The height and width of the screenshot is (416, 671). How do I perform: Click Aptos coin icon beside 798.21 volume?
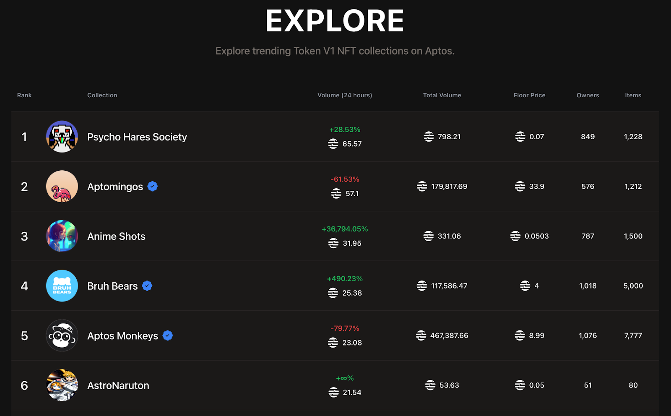(429, 137)
